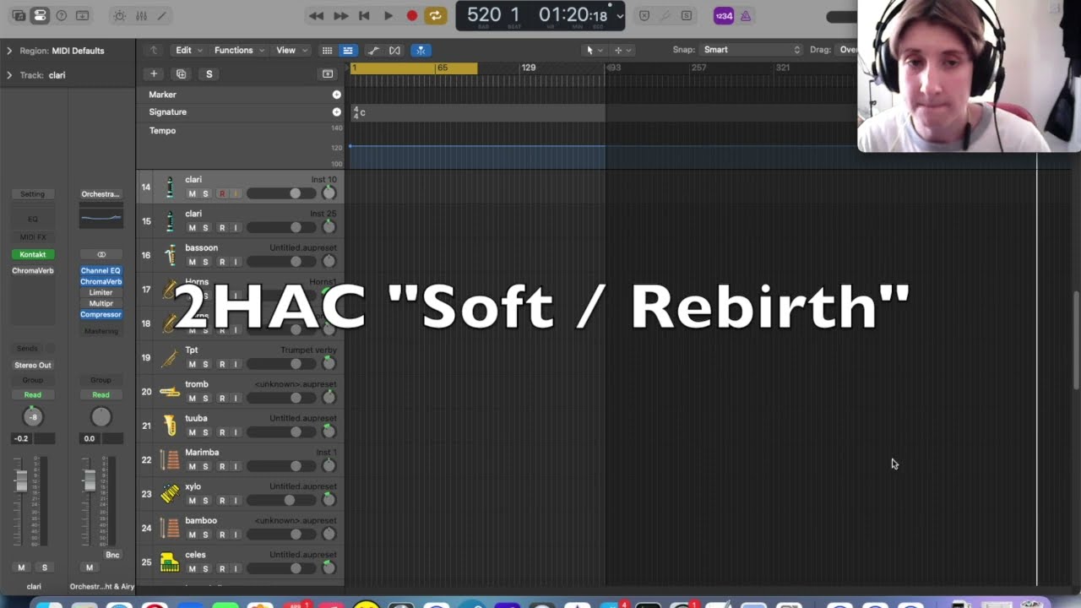1081x608 pixels.
Task: Solo the Marimba track
Action: pyautogui.click(x=205, y=467)
